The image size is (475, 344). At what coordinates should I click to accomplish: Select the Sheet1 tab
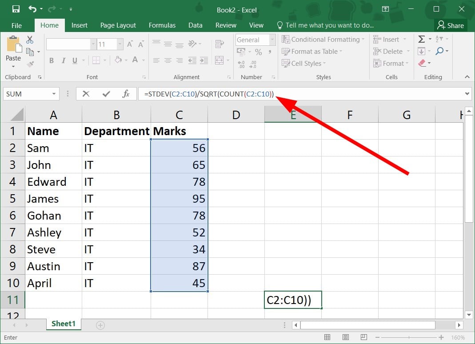(63, 324)
